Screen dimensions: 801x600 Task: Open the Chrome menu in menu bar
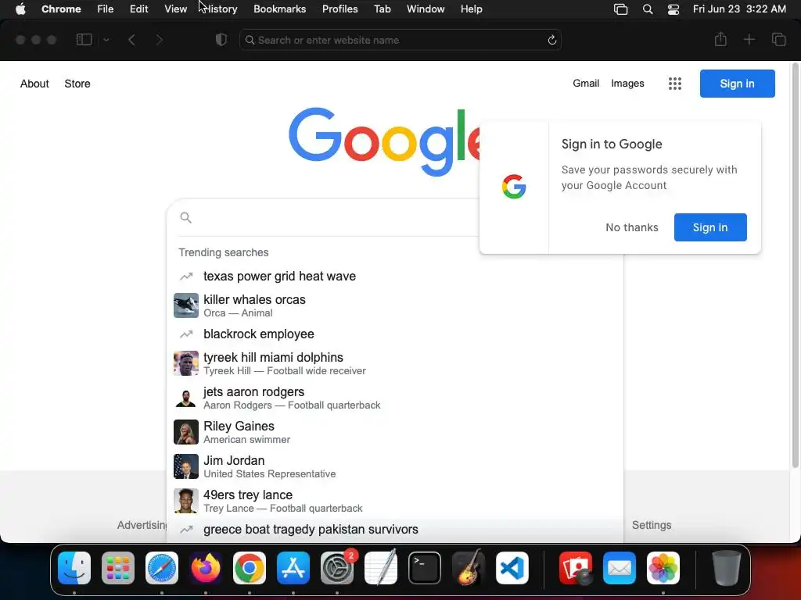pyautogui.click(x=61, y=9)
